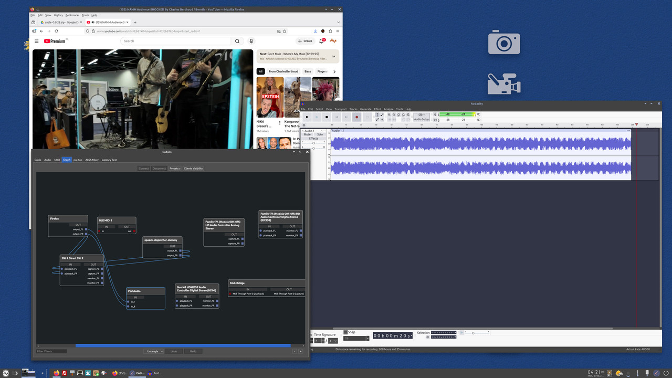Select the PortAudio node in Cables graph
The width and height of the screenshot is (672, 378).
pyautogui.click(x=145, y=298)
